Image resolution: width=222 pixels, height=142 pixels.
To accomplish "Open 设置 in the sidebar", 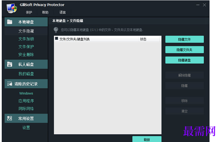I will coord(26,127).
